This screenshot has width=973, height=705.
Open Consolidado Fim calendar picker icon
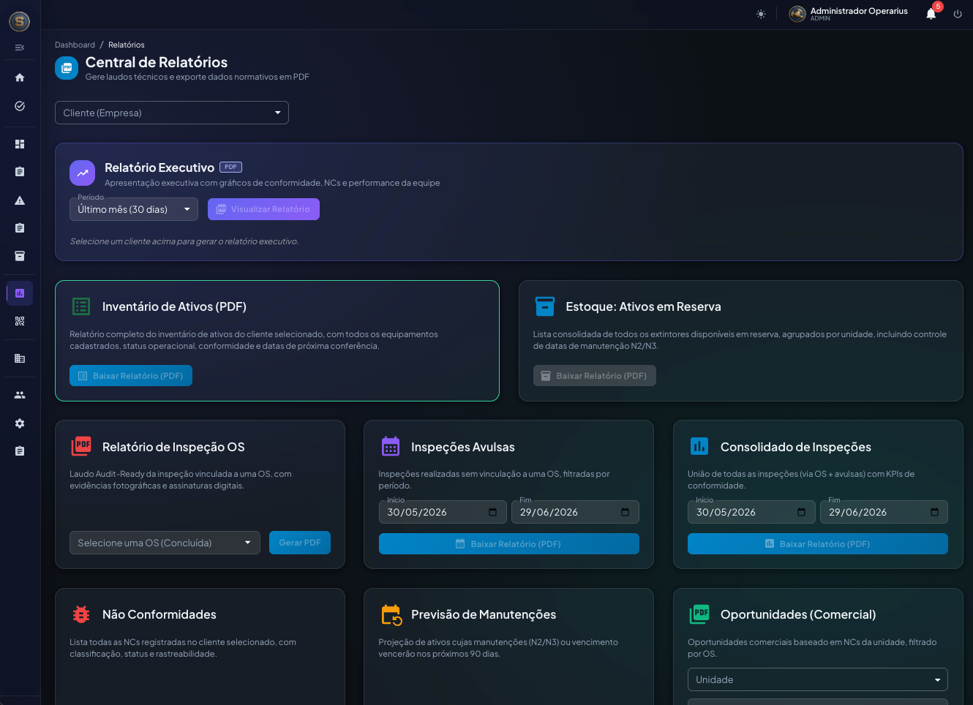934,512
